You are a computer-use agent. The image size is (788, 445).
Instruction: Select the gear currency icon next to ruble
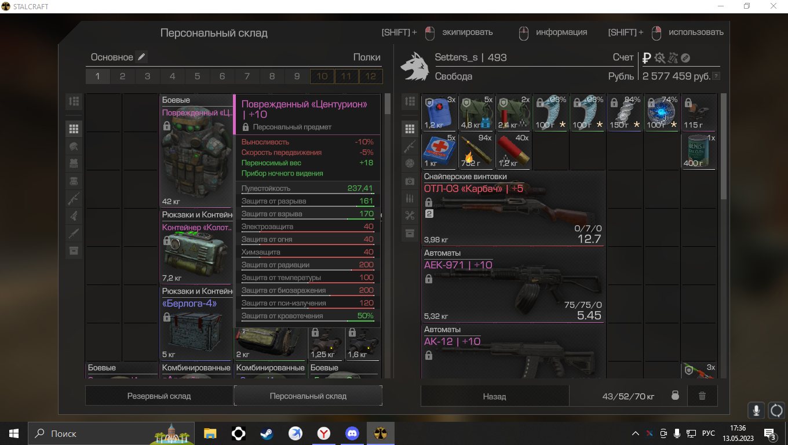point(660,58)
